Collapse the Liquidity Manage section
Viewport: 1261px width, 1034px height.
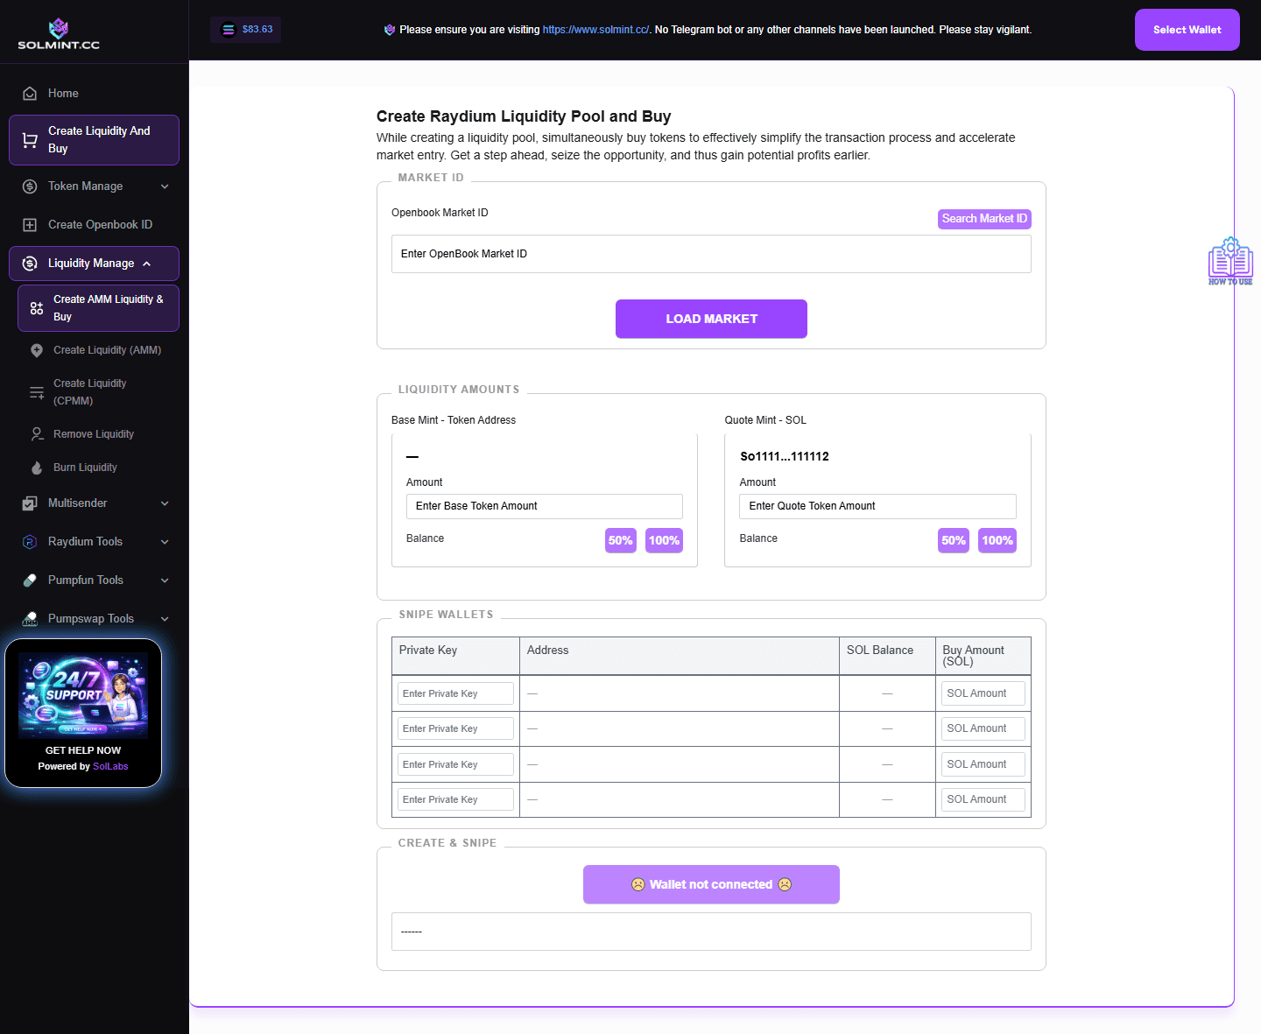94,263
